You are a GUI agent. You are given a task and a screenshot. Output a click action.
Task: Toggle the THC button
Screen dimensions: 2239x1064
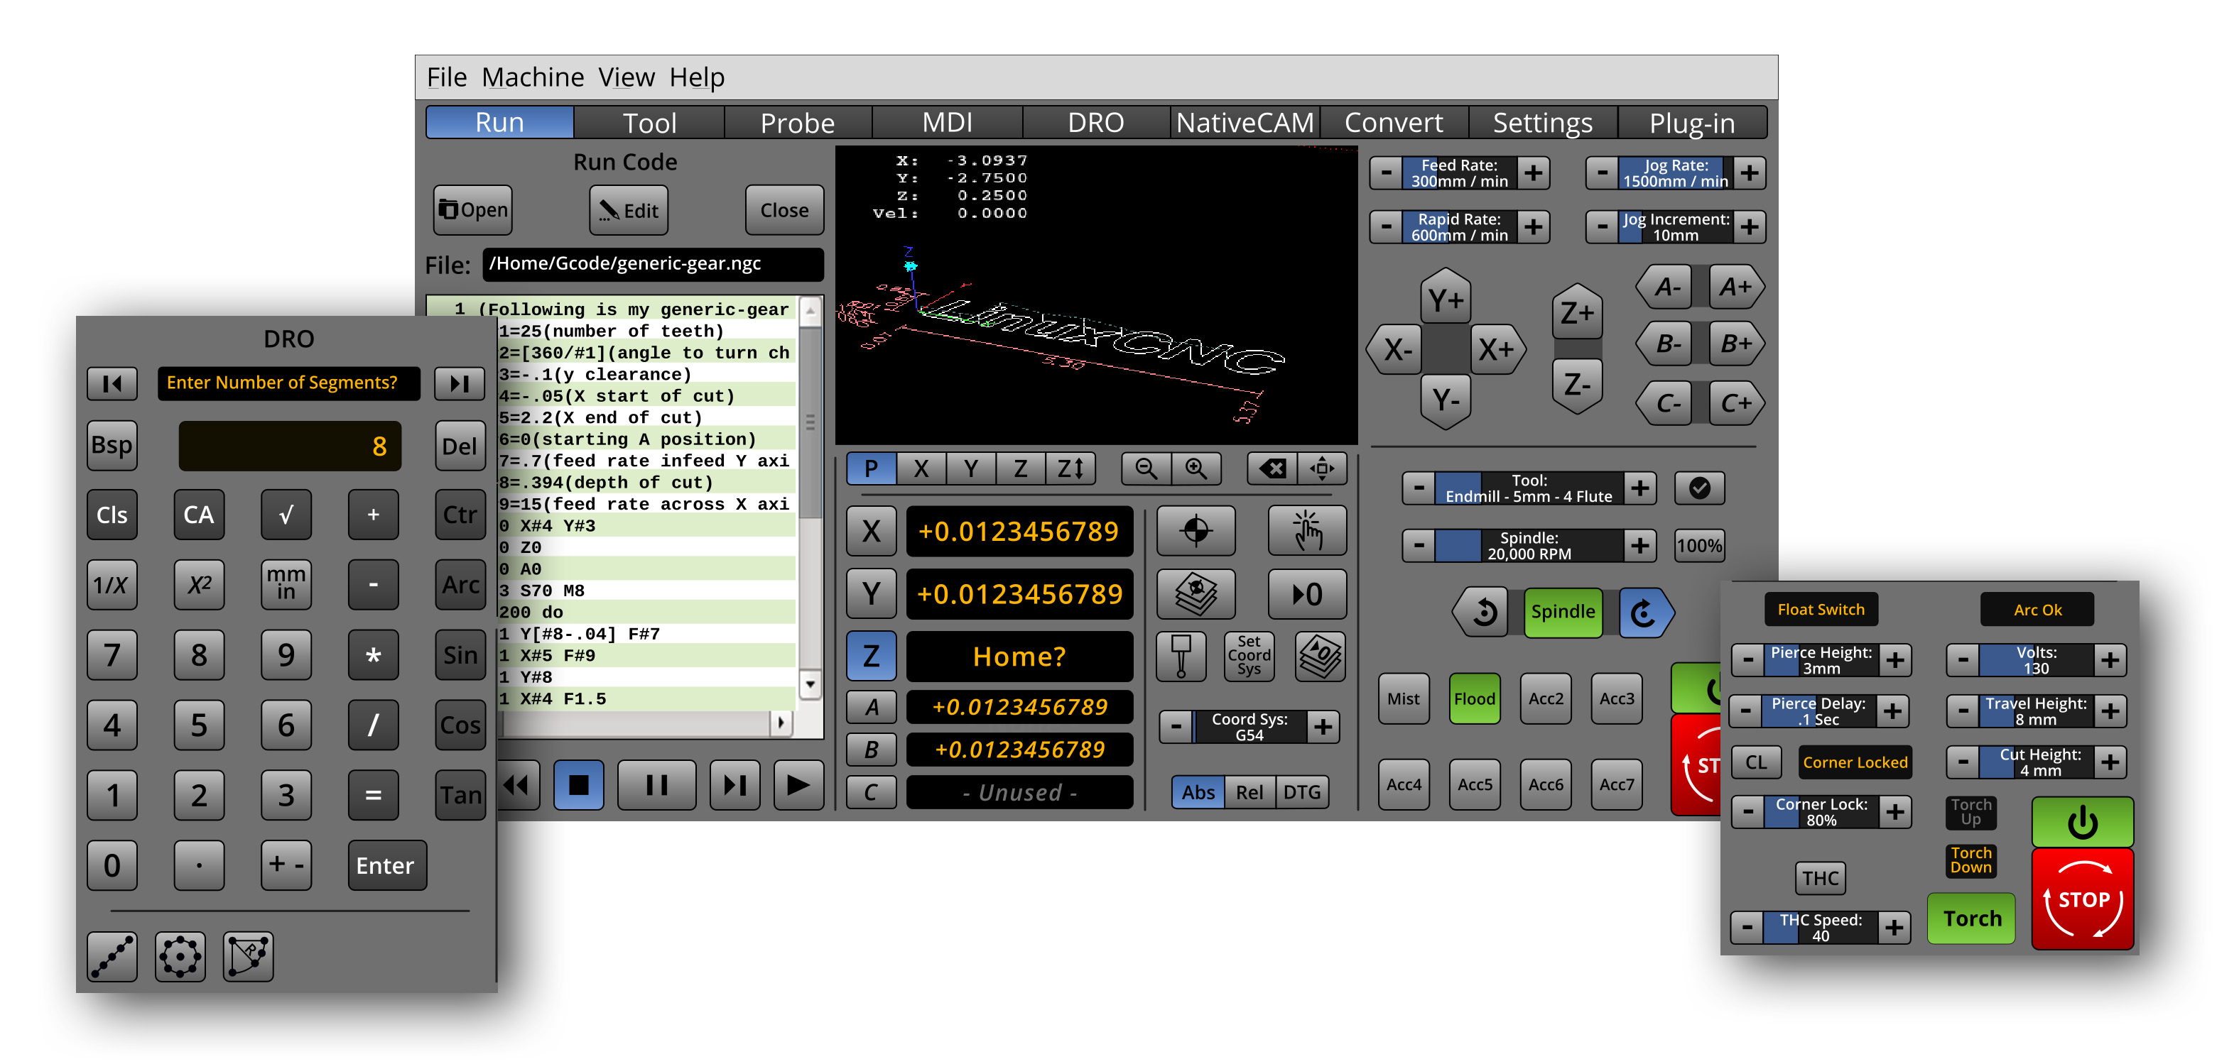(1820, 878)
